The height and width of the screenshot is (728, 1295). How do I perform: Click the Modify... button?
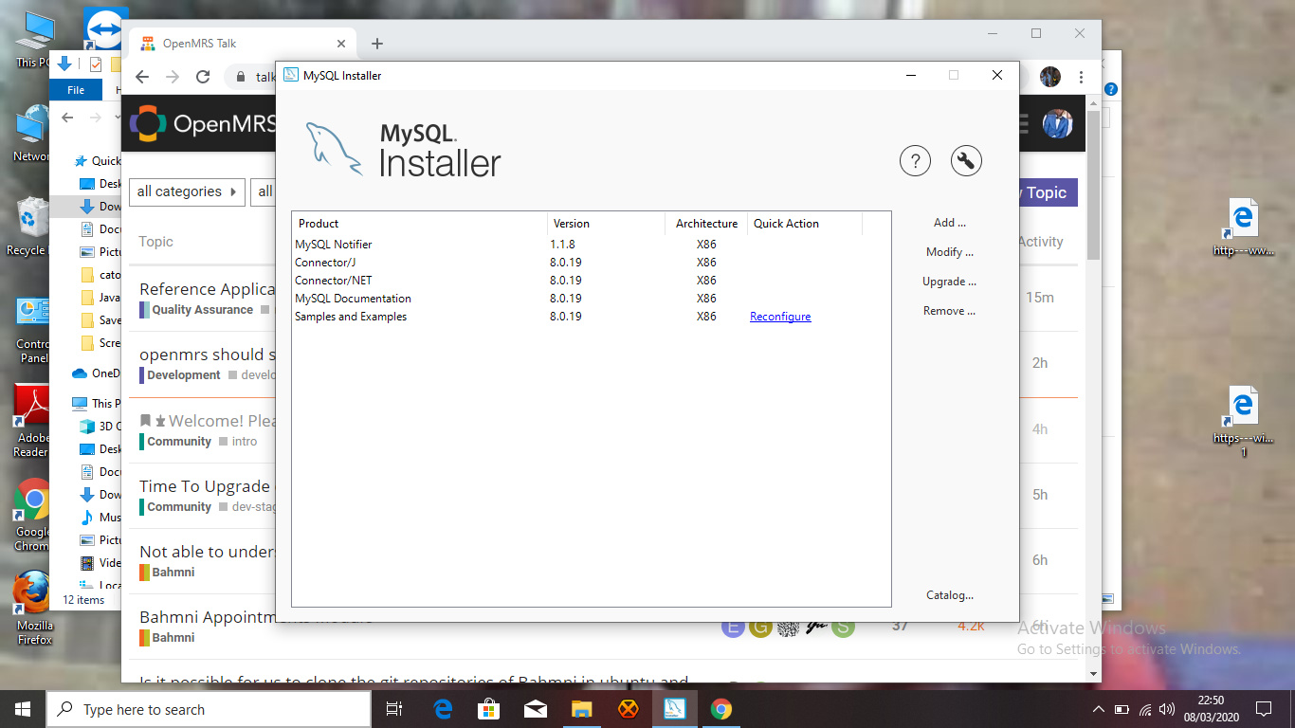(x=950, y=252)
